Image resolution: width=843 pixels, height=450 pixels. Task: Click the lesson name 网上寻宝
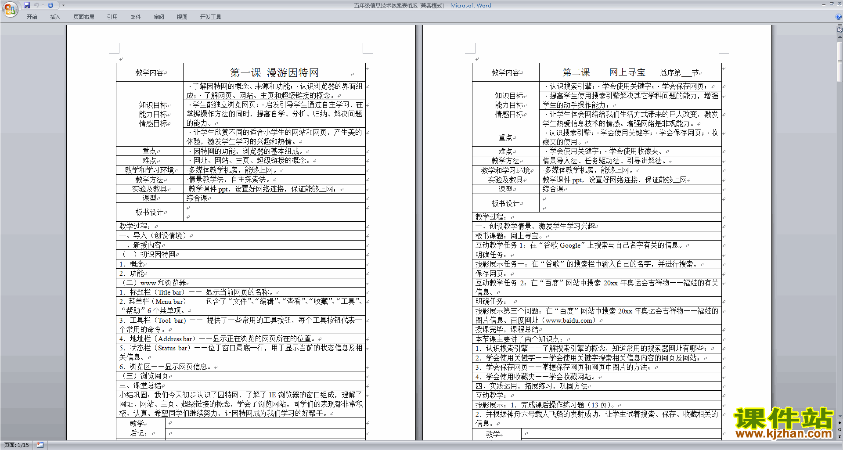pyautogui.click(x=627, y=72)
